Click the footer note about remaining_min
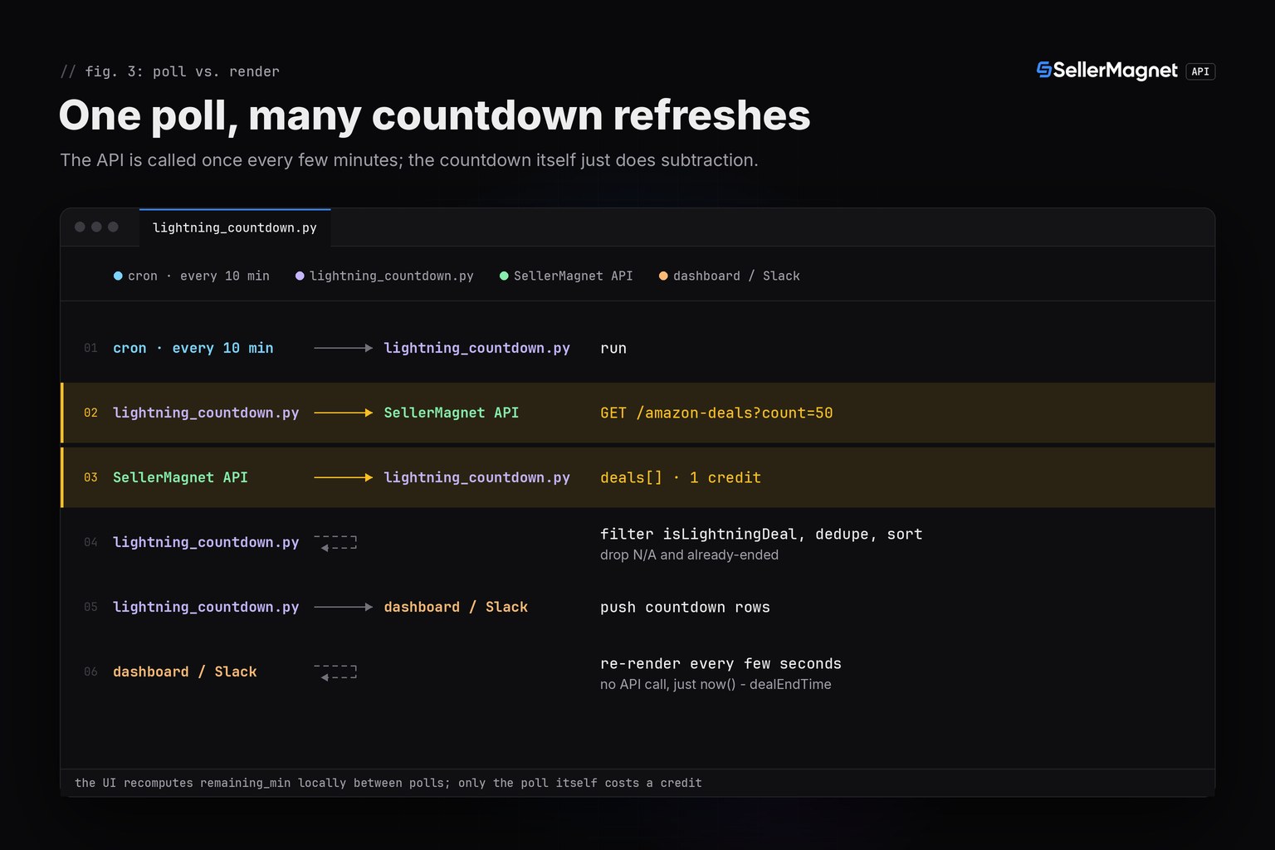 click(388, 783)
